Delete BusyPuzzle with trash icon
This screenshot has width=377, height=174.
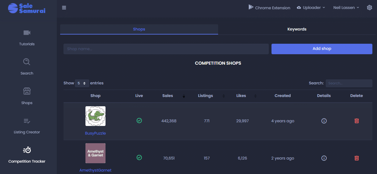click(357, 121)
